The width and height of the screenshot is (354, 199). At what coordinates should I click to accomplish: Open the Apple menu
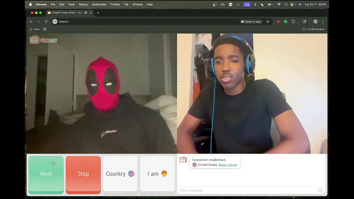pos(30,4)
